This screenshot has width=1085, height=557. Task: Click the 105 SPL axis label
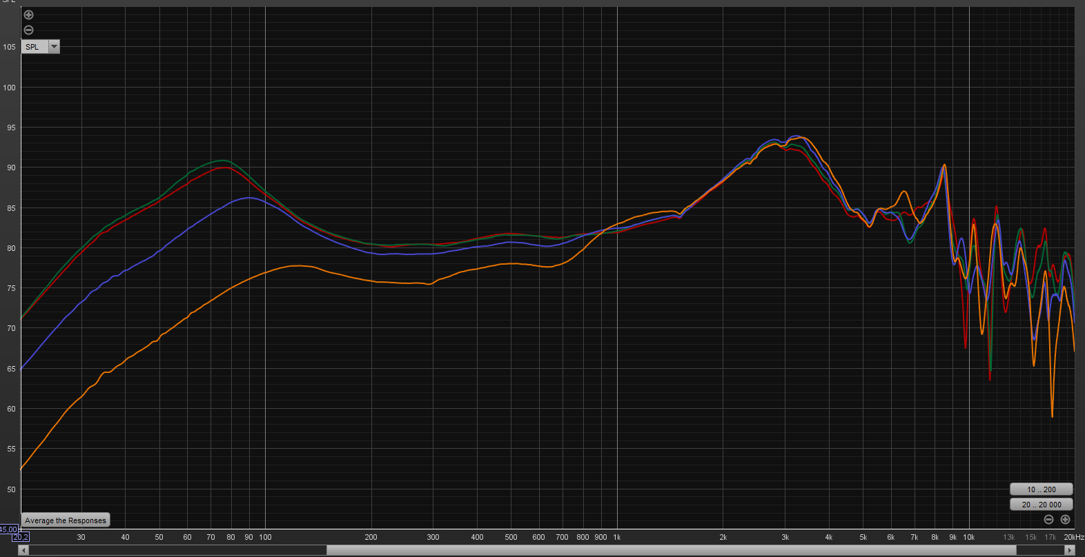pyautogui.click(x=9, y=47)
